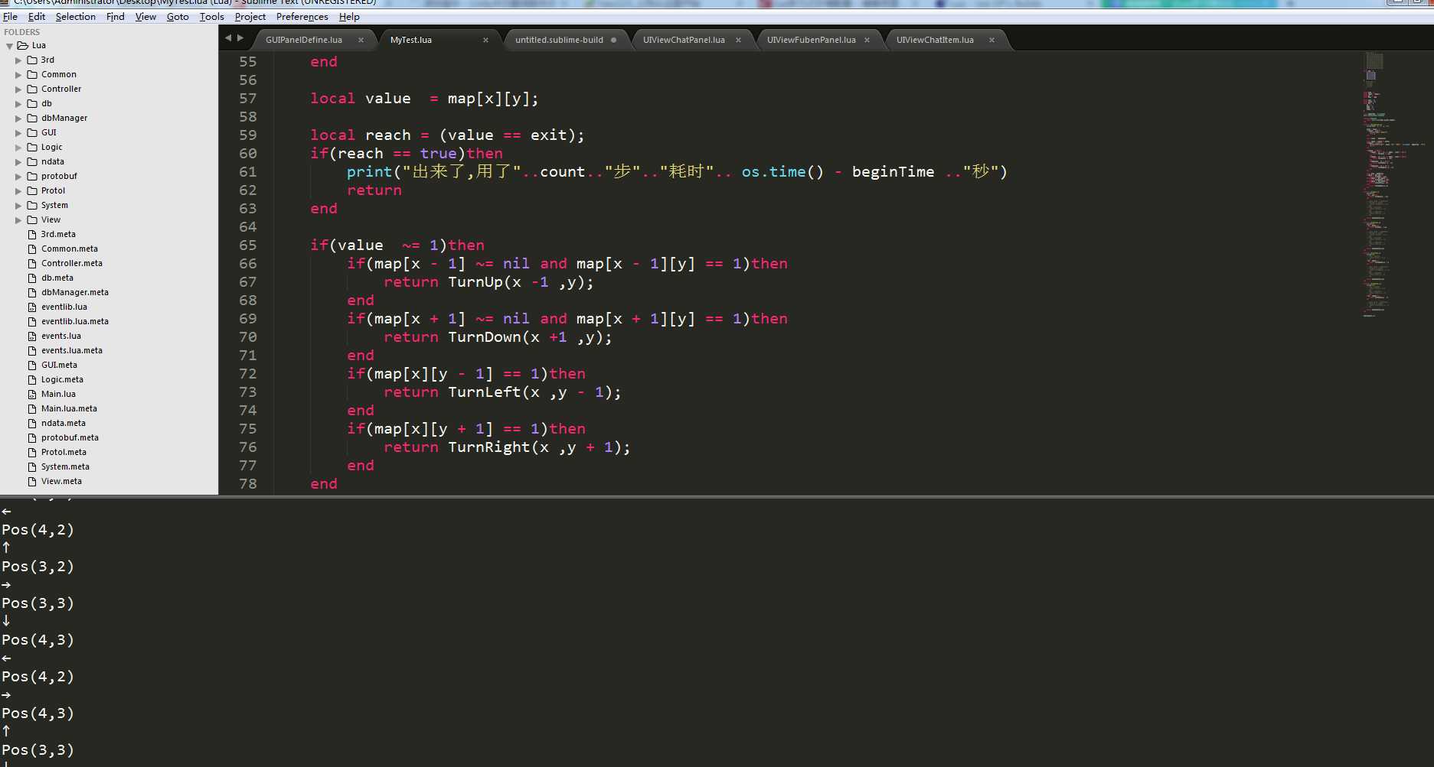Expand the 3rd folder

point(18,60)
